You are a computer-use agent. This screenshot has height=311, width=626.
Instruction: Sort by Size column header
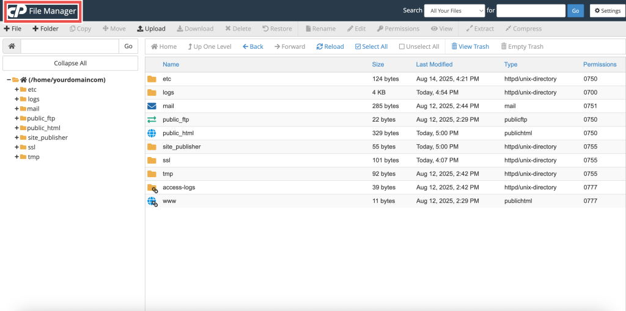(x=378, y=64)
